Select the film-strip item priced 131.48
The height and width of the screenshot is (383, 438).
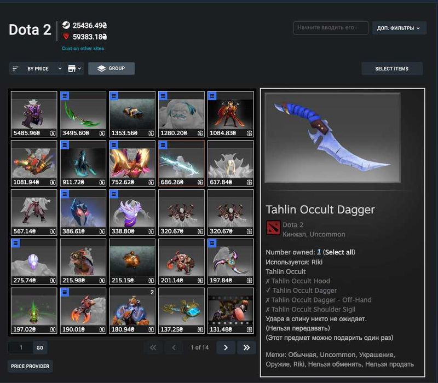coord(230,310)
